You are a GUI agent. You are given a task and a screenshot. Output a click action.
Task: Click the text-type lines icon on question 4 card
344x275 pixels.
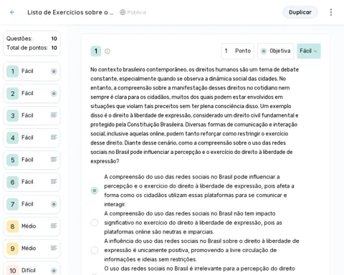pyautogui.click(x=54, y=137)
